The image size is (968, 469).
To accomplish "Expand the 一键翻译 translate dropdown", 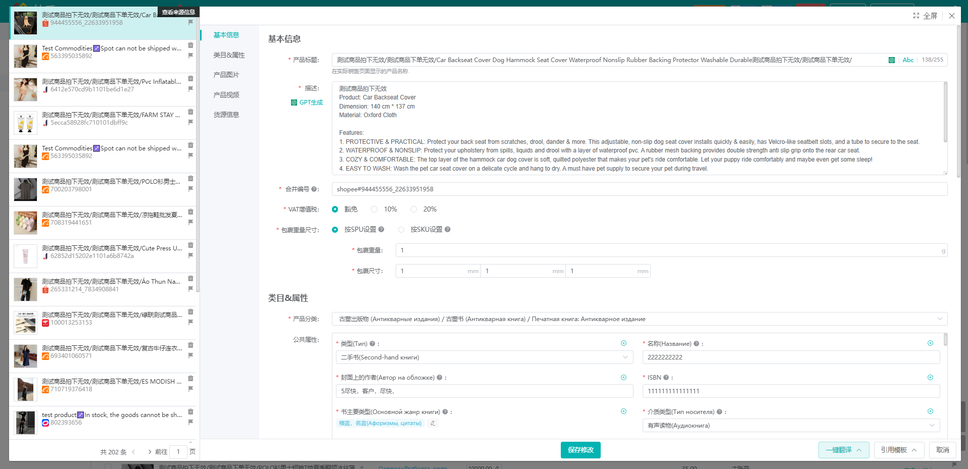I will pyautogui.click(x=858, y=450).
